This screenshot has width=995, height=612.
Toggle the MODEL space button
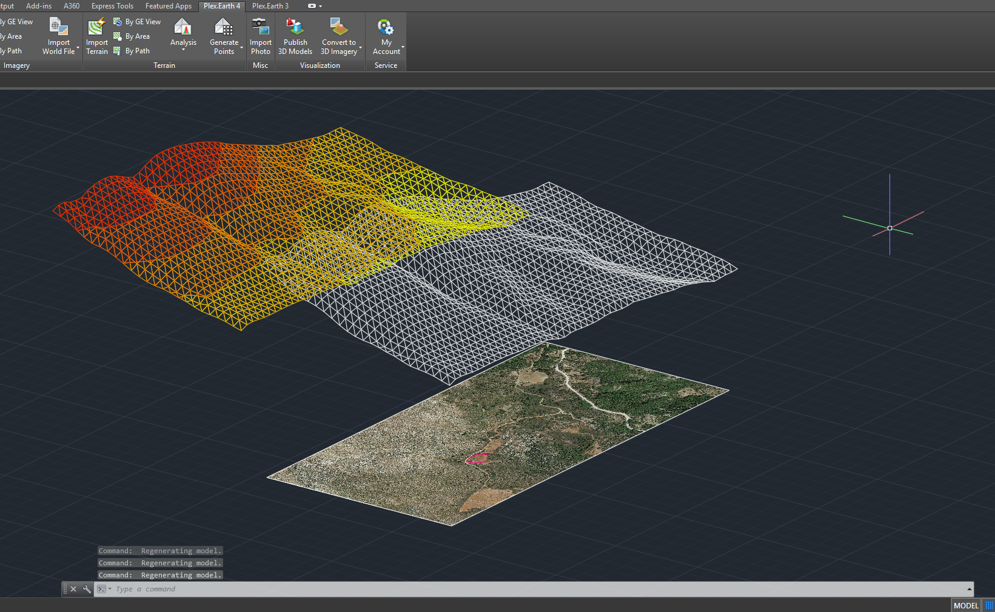pos(966,605)
